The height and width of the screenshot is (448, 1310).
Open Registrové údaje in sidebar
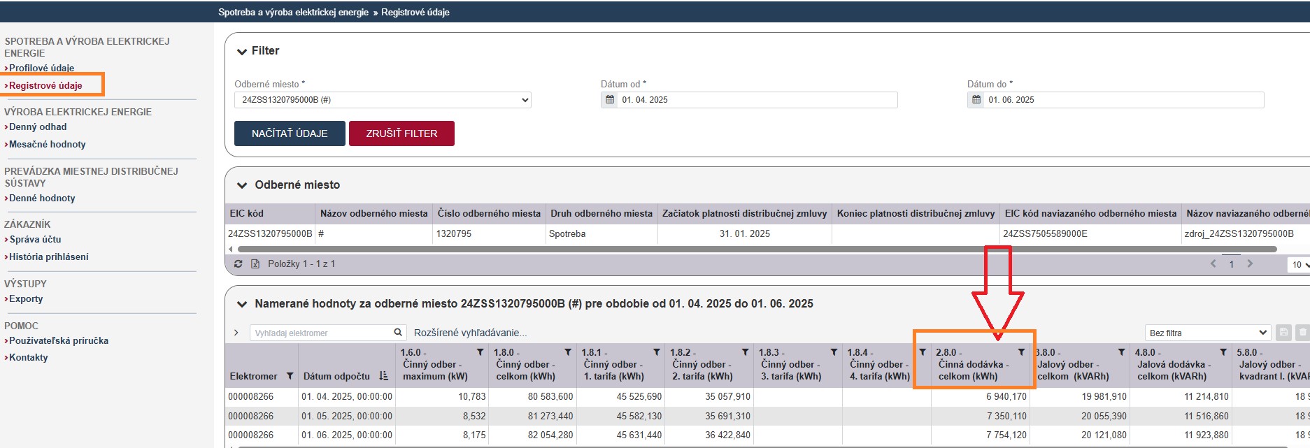click(45, 85)
